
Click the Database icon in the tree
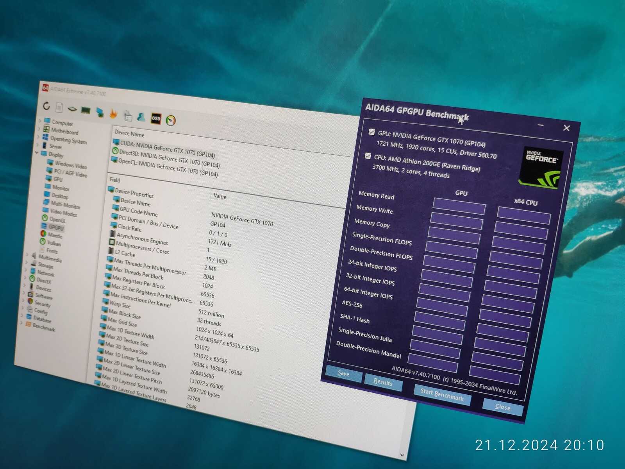click(29, 317)
